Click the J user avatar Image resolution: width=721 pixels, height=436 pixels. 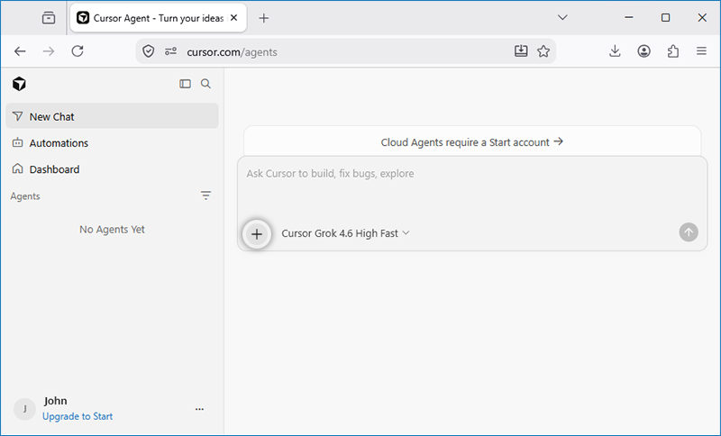coord(25,409)
